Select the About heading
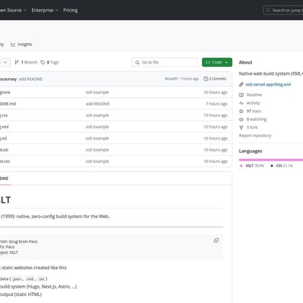 (246, 63)
